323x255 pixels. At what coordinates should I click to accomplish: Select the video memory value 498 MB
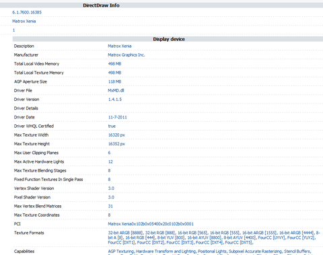point(114,64)
